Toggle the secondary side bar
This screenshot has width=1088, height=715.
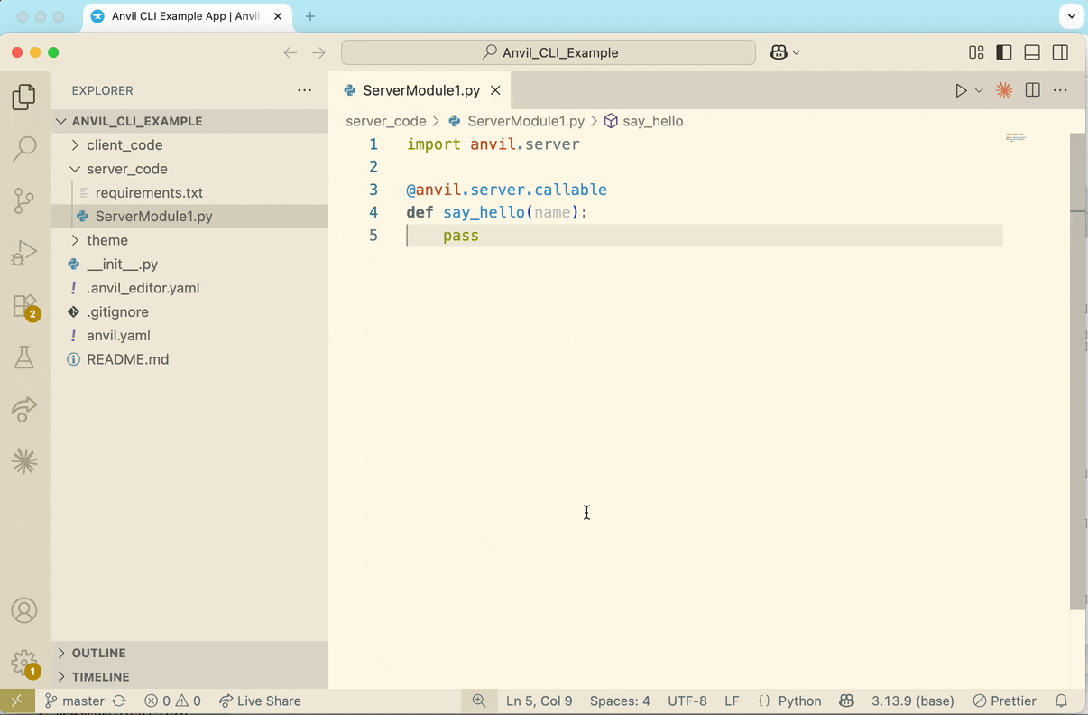click(x=1060, y=52)
